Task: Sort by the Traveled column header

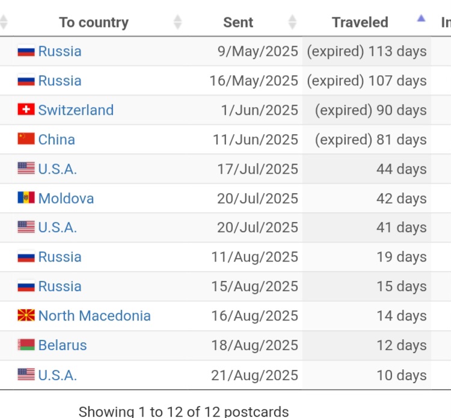Action: [360, 22]
